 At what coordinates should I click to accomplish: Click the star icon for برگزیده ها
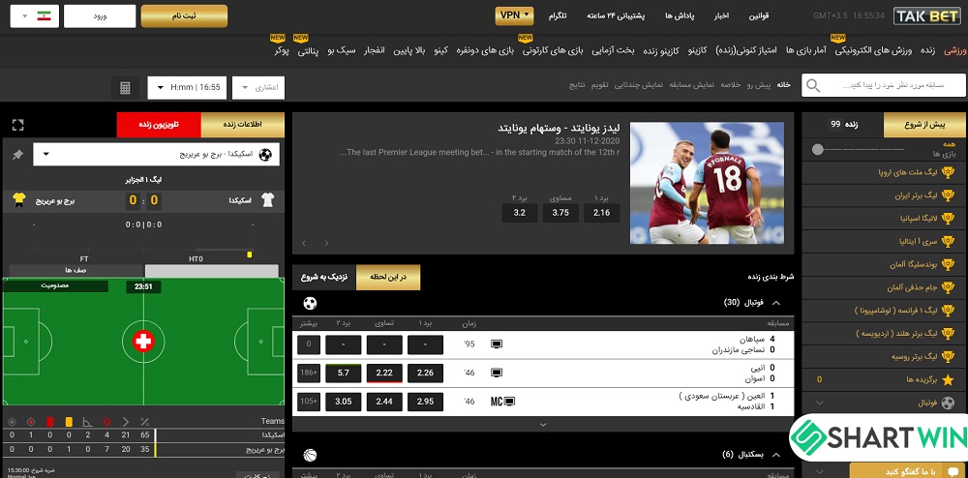coord(949,379)
